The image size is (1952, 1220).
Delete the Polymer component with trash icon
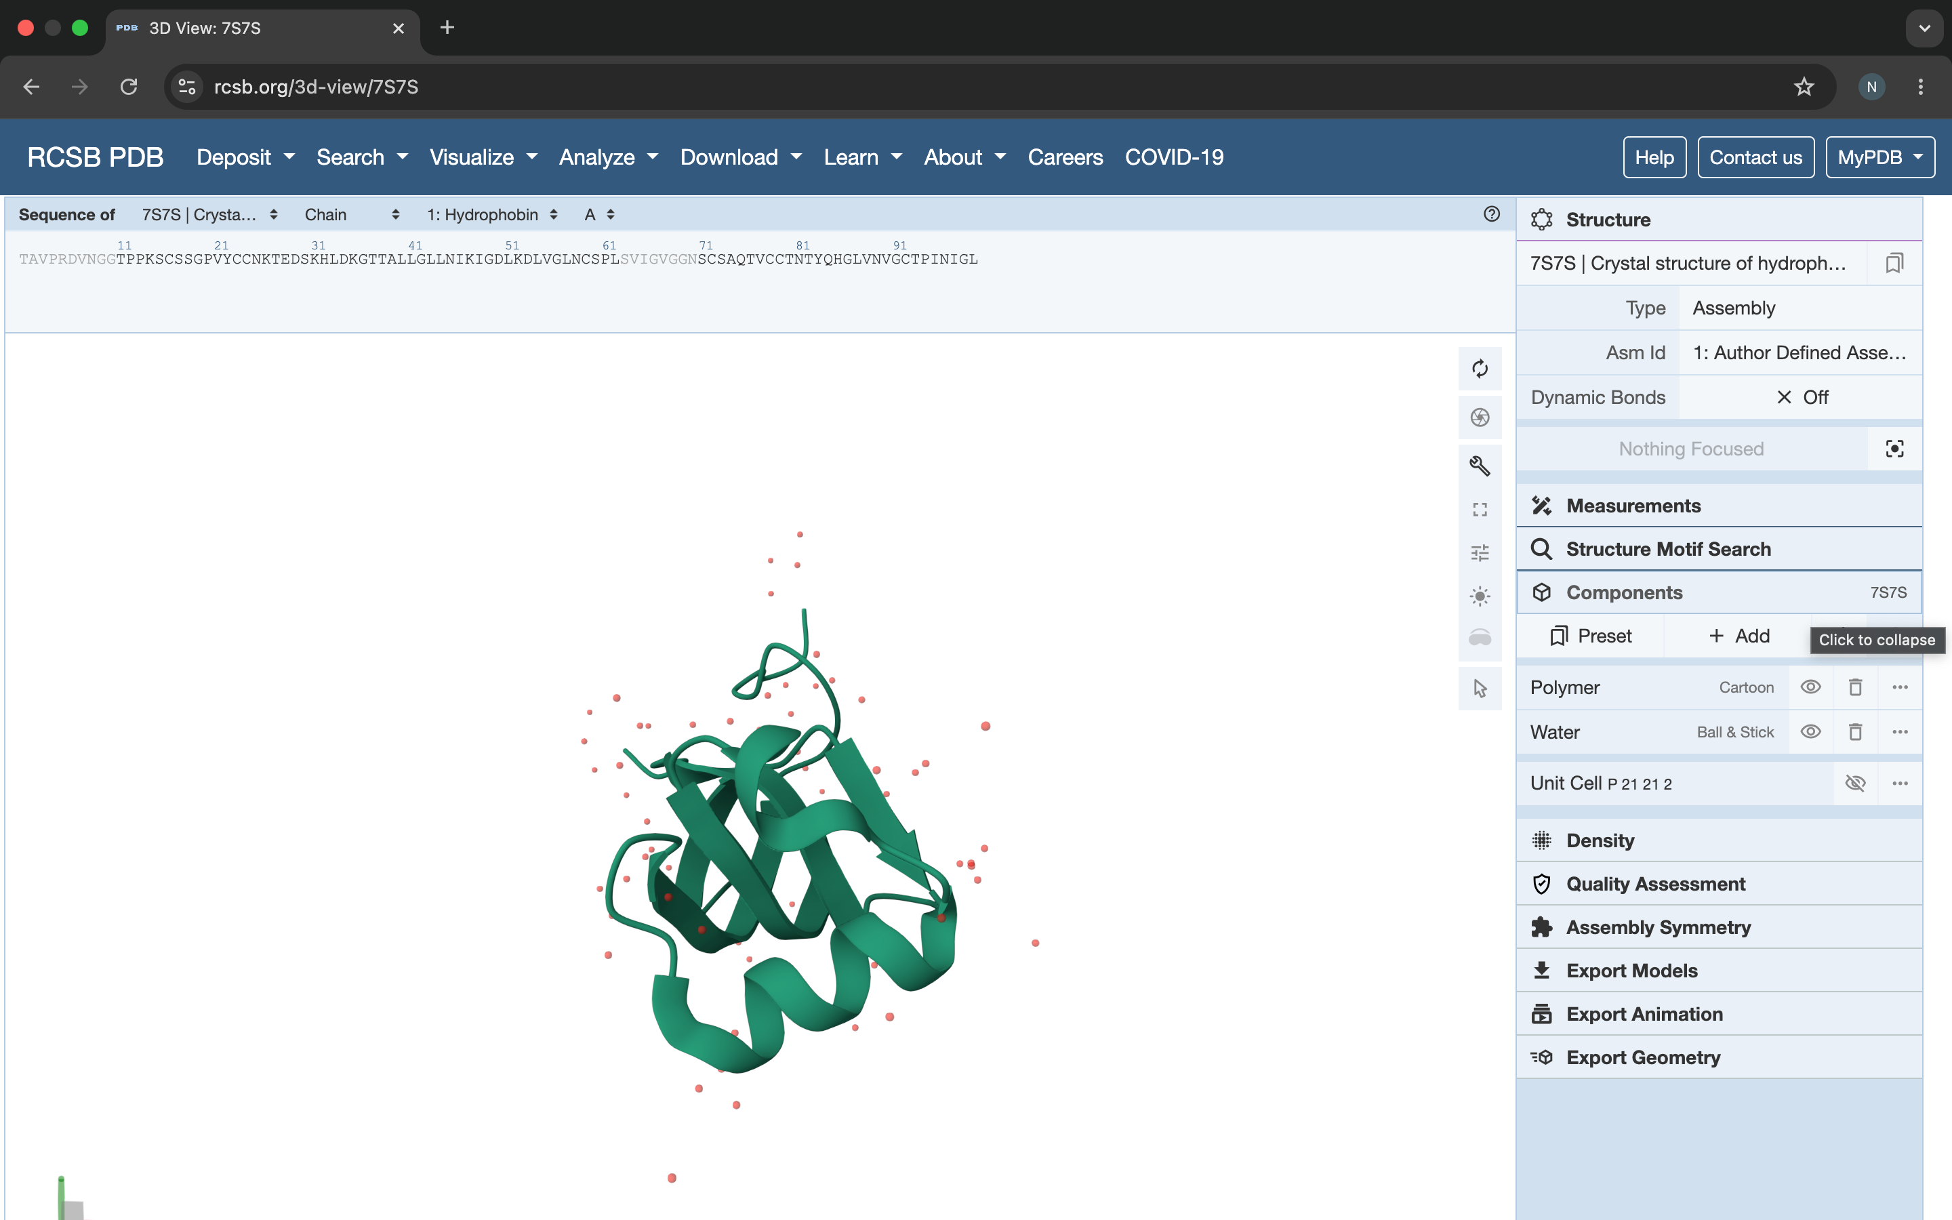[1855, 687]
